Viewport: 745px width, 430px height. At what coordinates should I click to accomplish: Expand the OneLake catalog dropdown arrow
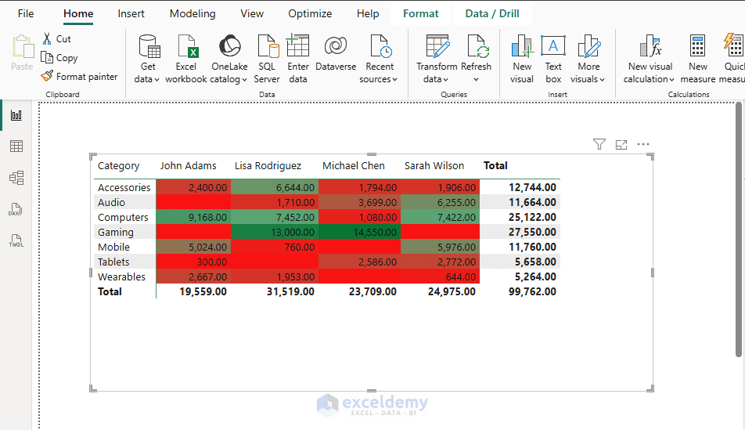coord(244,80)
